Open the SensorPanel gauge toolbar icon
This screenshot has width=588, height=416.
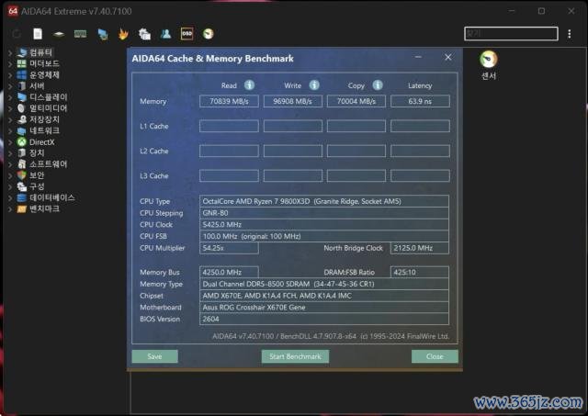point(209,34)
